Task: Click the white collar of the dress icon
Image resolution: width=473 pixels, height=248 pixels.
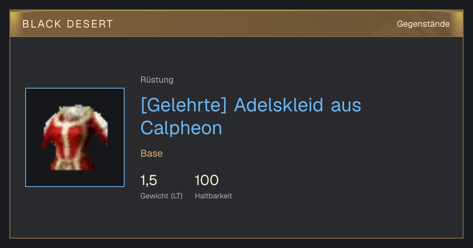Action: (75, 110)
